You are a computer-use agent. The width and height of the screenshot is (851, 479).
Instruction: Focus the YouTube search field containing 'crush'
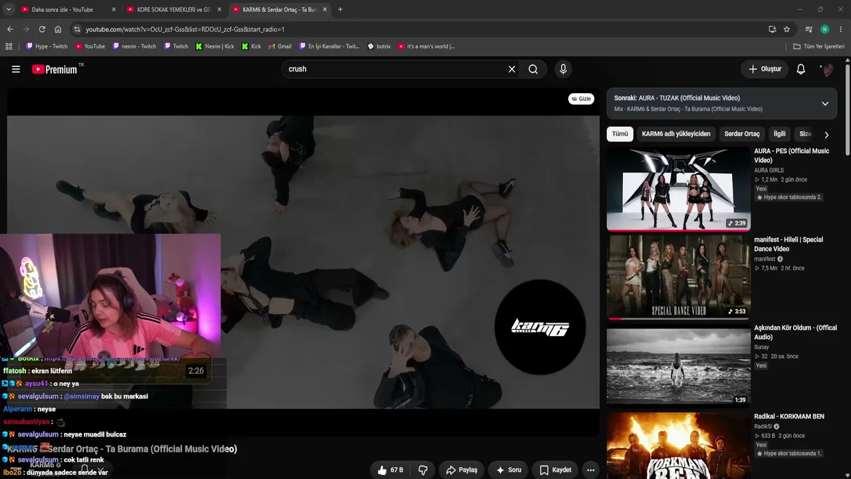[x=396, y=69]
